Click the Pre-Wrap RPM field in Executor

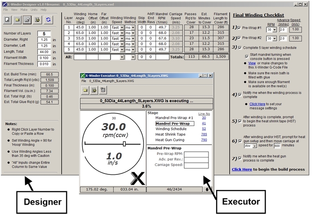197,154
